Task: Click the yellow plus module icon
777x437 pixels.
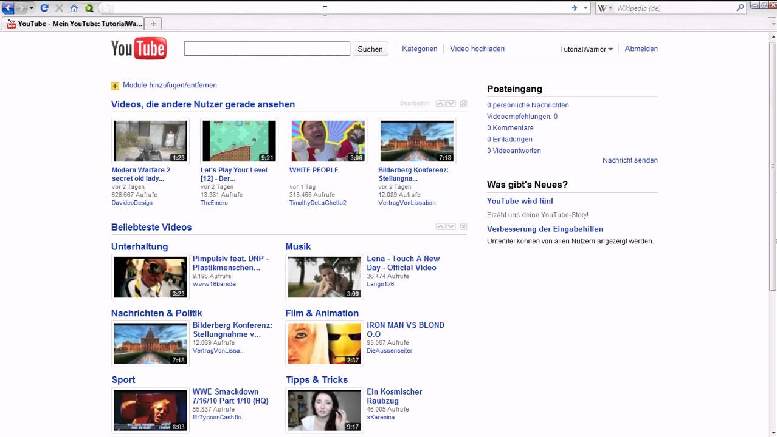Action: point(115,86)
